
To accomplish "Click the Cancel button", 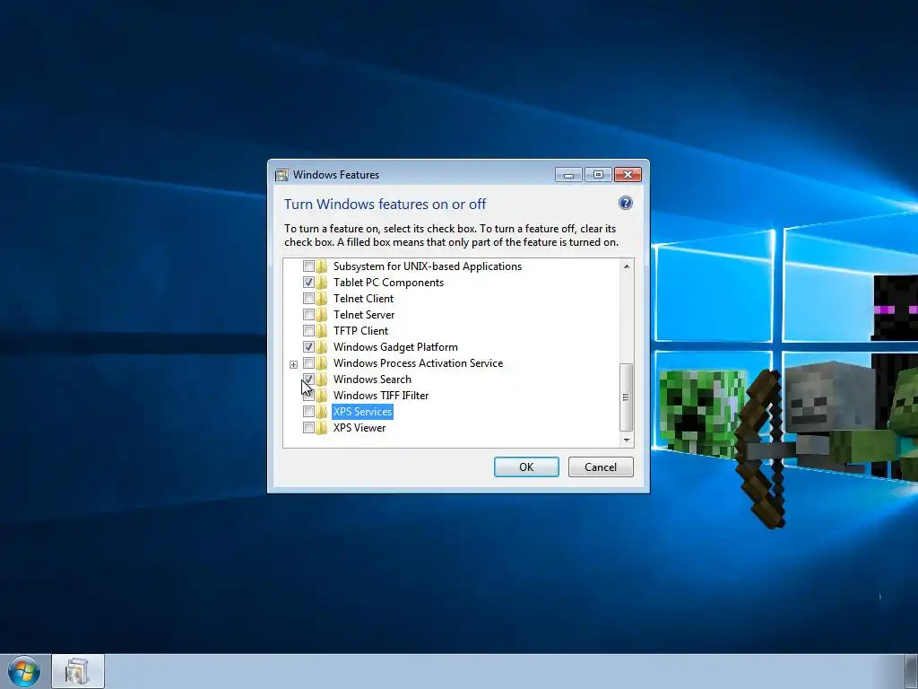I will tap(601, 467).
